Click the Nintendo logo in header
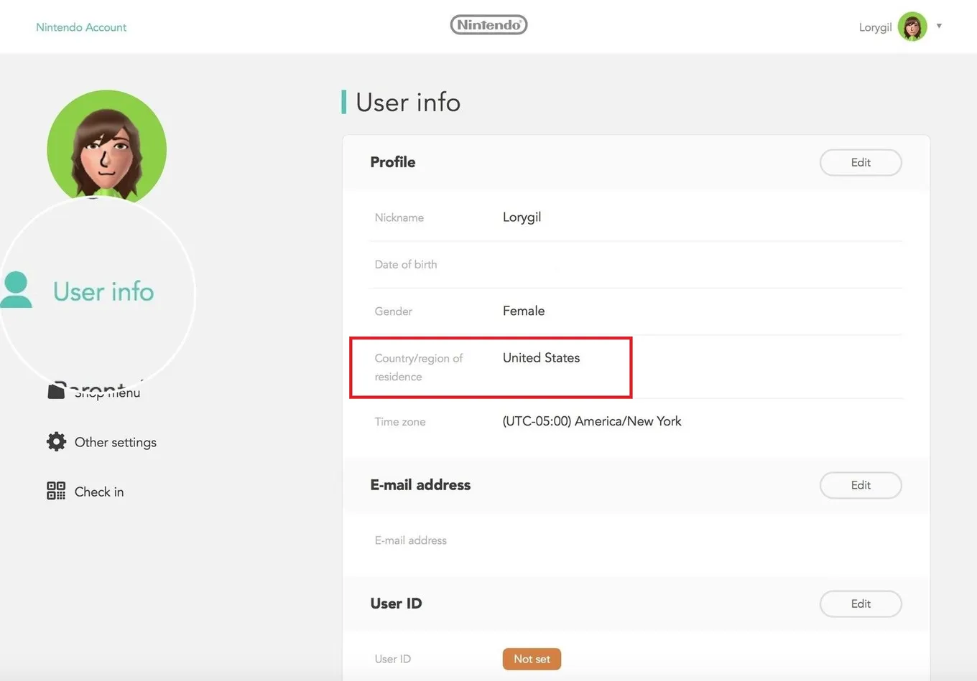Image resolution: width=977 pixels, height=681 pixels. click(x=488, y=25)
